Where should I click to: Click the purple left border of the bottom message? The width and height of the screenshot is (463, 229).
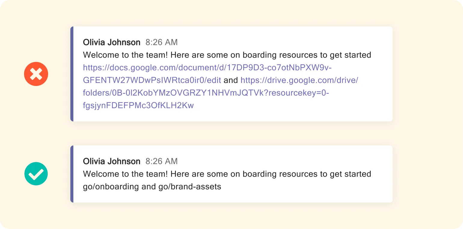pyautogui.click(x=72, y=174)
